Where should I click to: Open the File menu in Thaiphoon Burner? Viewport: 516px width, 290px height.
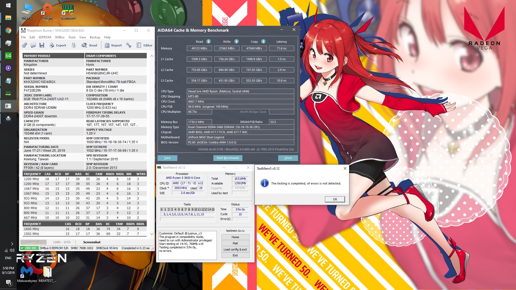[23, 37]
